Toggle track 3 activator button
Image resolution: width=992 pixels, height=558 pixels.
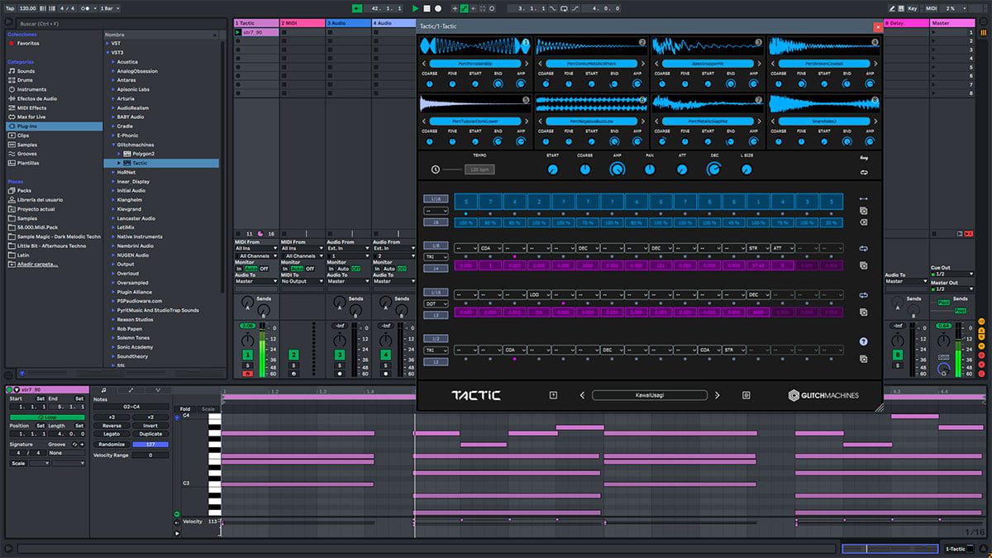(339, 355)
